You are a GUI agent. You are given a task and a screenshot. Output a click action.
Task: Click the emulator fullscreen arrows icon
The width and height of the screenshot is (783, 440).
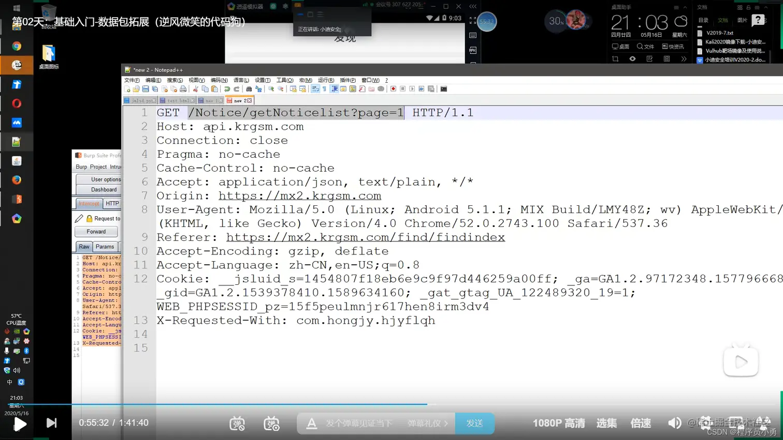pos(473,20)
